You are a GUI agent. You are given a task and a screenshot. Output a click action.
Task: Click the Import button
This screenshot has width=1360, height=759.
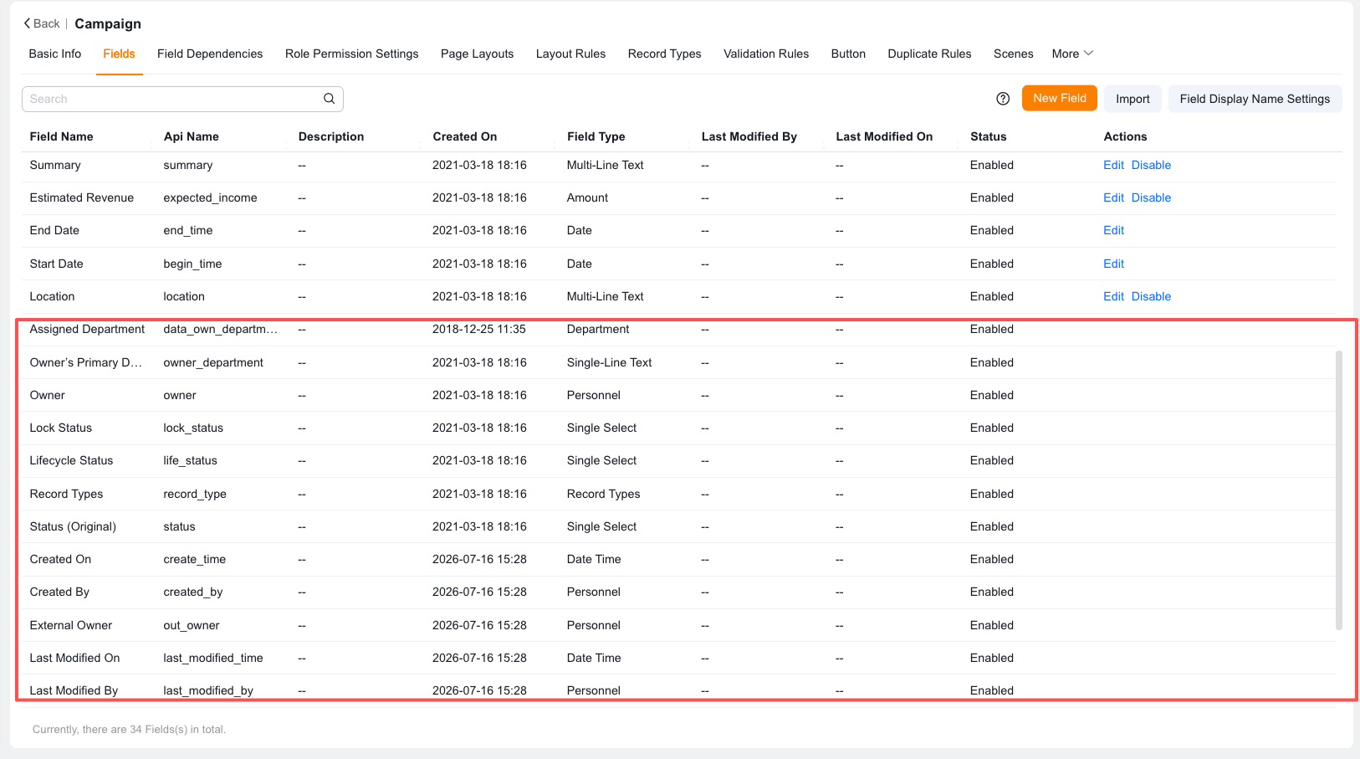pos(1132,99)
